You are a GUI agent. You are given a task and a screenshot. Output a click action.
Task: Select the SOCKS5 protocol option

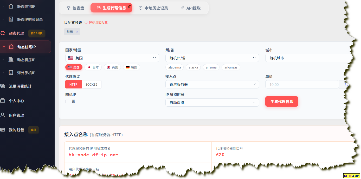91,84
